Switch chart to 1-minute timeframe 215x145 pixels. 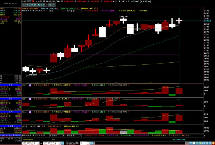[24, 5]
